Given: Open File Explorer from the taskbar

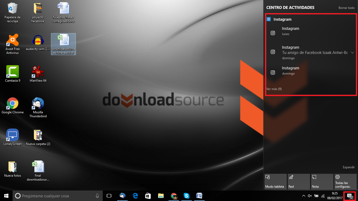Looking at the screenshot, I should tap(161, 196).
